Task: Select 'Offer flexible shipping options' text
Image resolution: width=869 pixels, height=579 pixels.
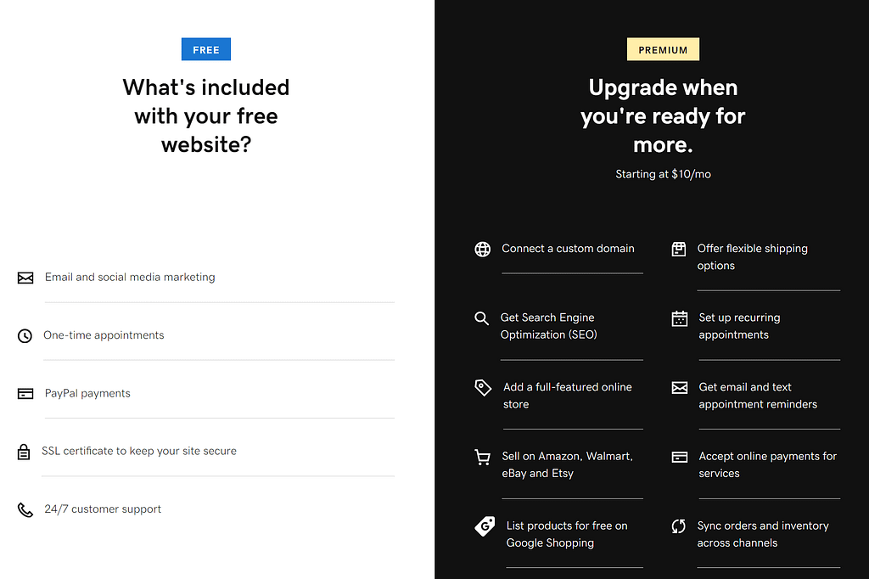Action: [753, 256]
